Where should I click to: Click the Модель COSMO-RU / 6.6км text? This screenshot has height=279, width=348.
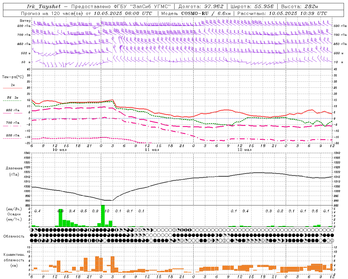coord(196,13)
